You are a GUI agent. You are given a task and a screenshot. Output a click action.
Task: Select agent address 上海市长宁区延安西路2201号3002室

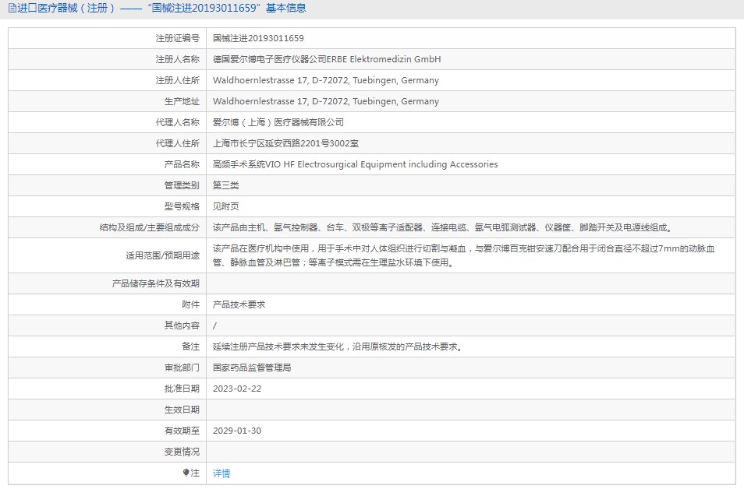(x=285, y=143)
